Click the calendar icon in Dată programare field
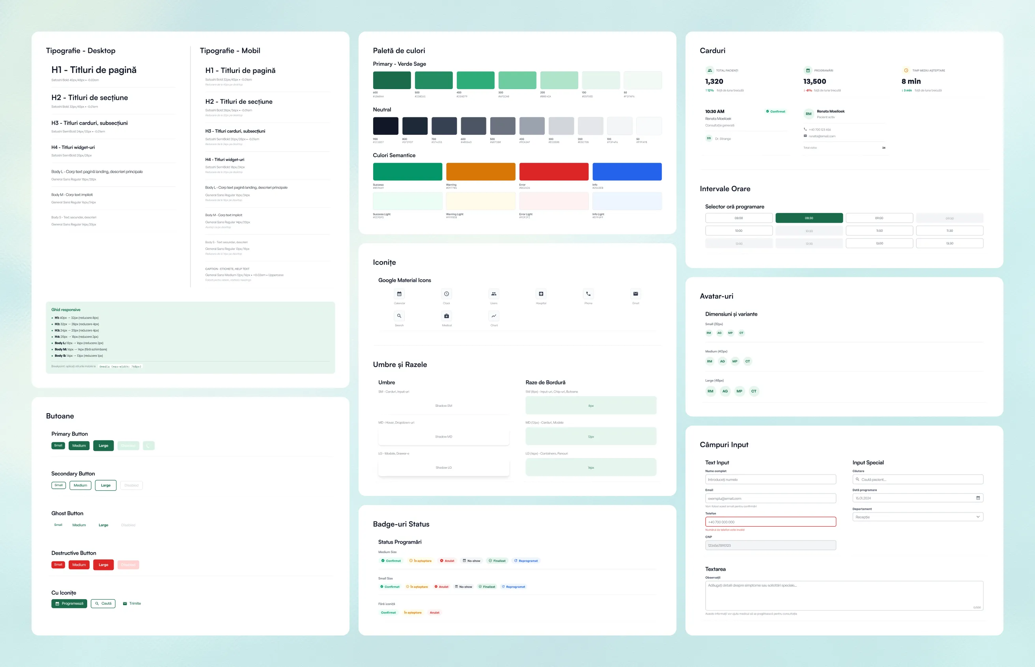 coord(978,497)
